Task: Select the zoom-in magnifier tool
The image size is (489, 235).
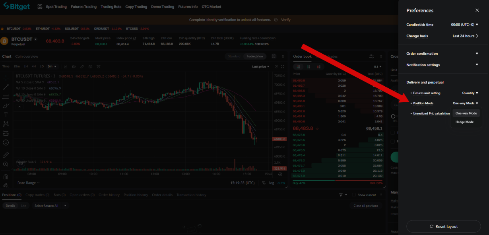Action: [x=6, y=164]
